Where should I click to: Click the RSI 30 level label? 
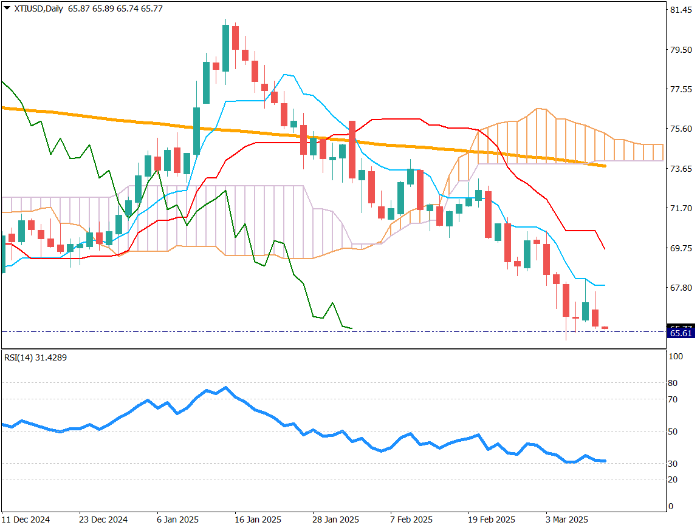pyautogui.click(x=673, y=464)
